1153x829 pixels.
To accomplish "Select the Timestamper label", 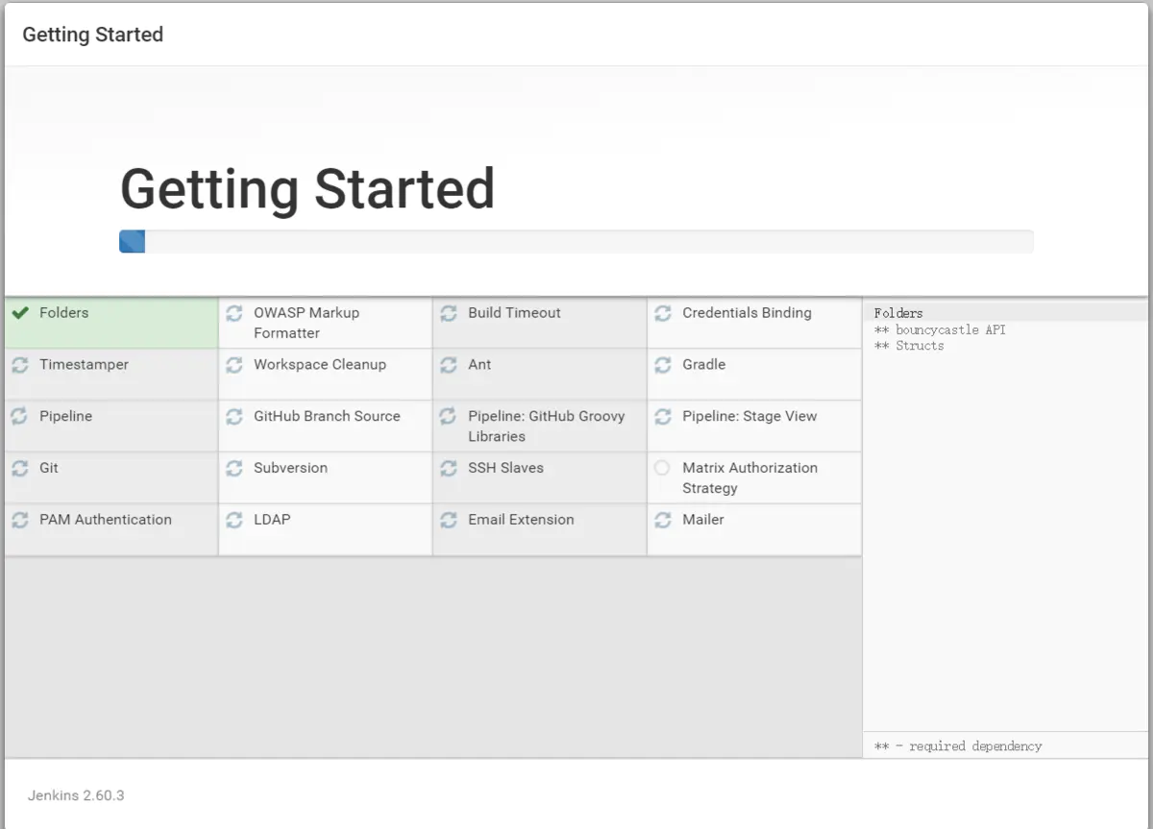I will pyautogui.click(x=84, y=364).
